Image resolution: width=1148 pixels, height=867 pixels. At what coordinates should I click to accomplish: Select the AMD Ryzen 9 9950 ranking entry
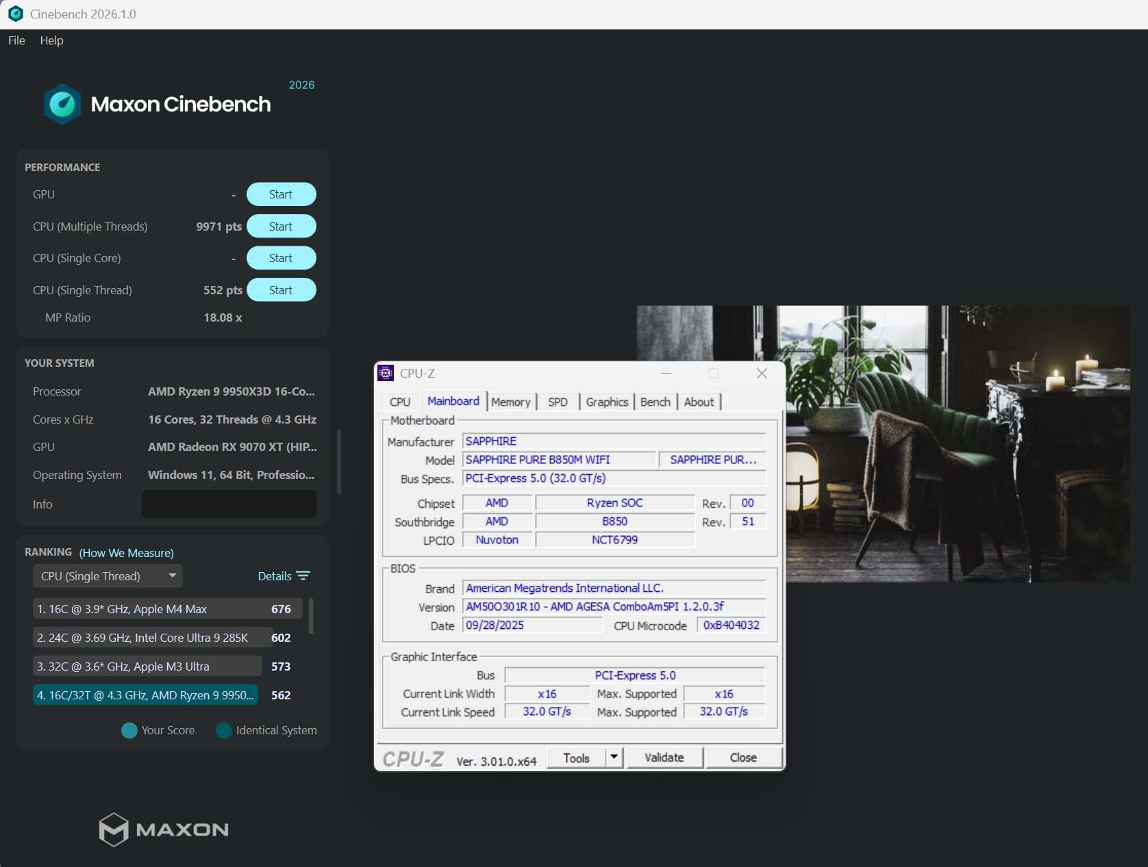(145, 695)
